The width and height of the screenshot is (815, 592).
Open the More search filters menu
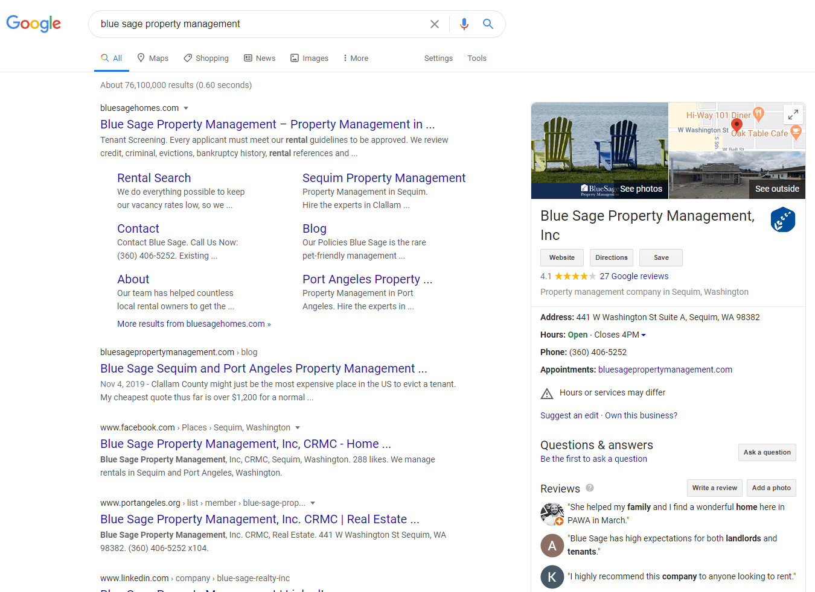[x=355, y=58]
